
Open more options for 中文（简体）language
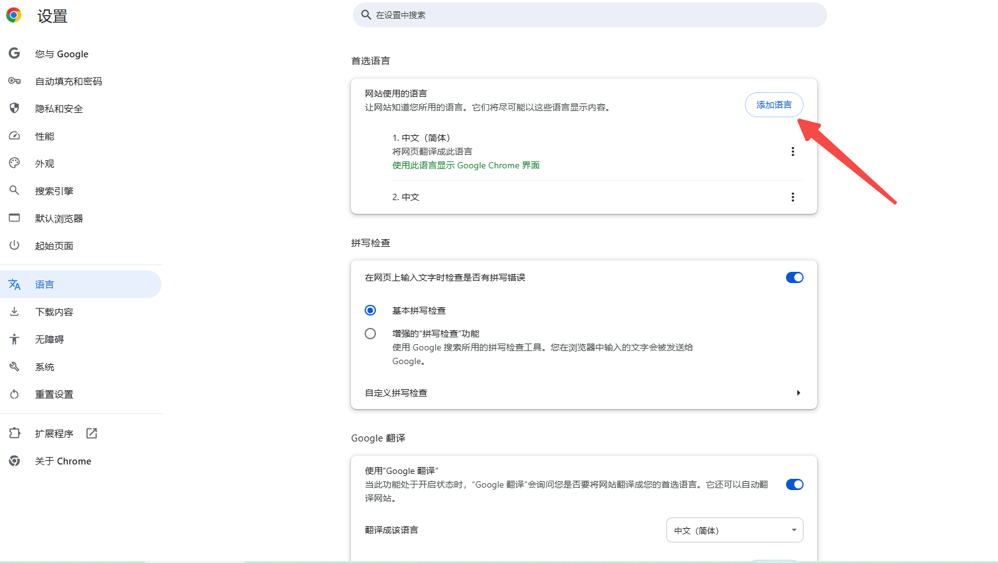pyautogui.click(x=792, y=152)
